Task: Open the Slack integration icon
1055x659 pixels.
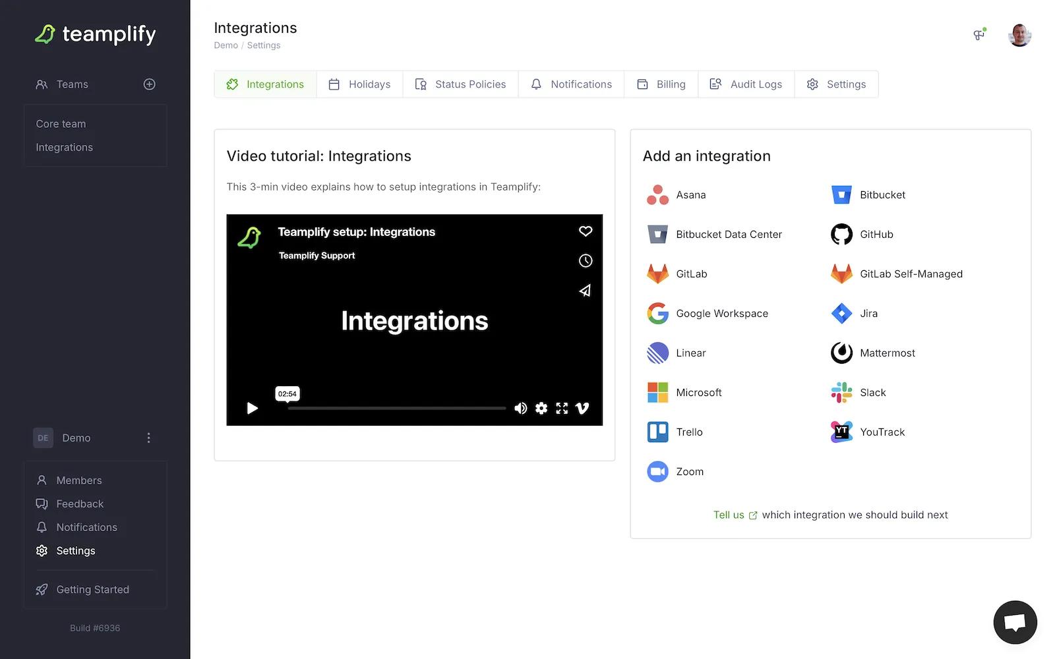Action: [841, 393]
